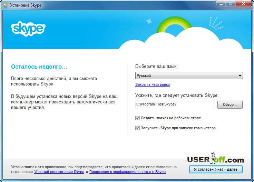Open the Условий пользования Skype link

(59, 172)
